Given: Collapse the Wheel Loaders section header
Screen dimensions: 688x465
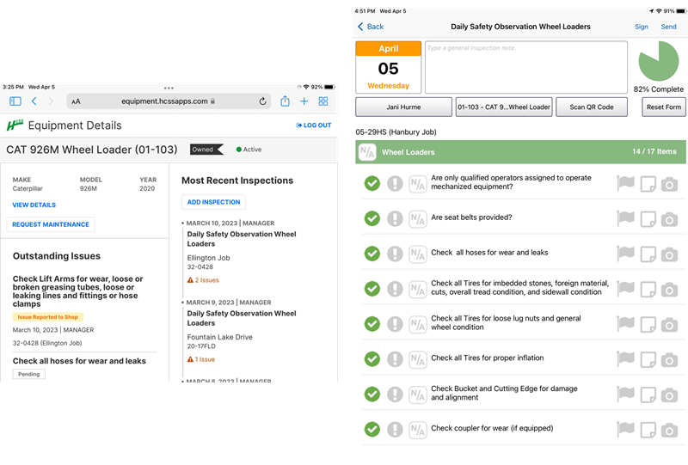Looking at the screenshot, I should coord(520,152).
